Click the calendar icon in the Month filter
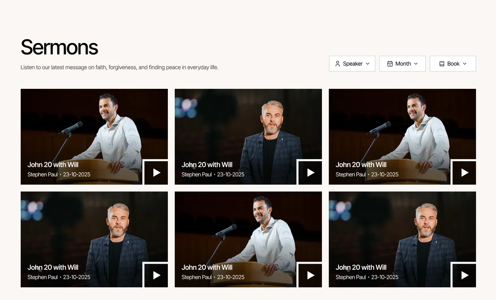Image resolution: width=496 pixels, height=300 pixels. [389, 64]
